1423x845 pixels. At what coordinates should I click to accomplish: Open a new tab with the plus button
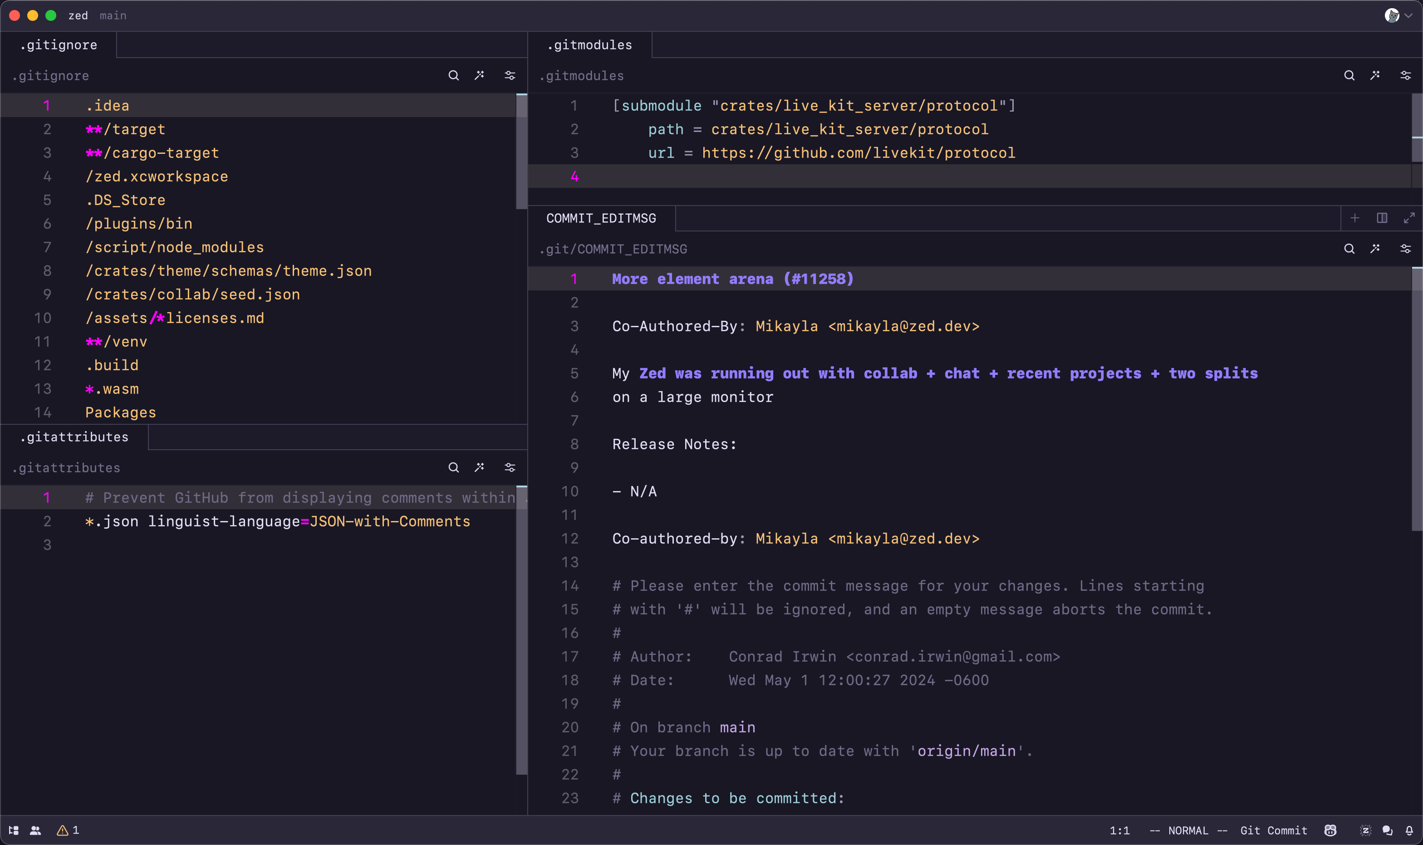1354,218
